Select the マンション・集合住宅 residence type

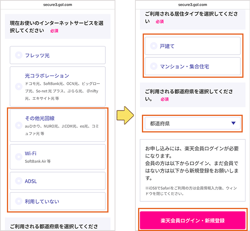[x=193, y=66]
